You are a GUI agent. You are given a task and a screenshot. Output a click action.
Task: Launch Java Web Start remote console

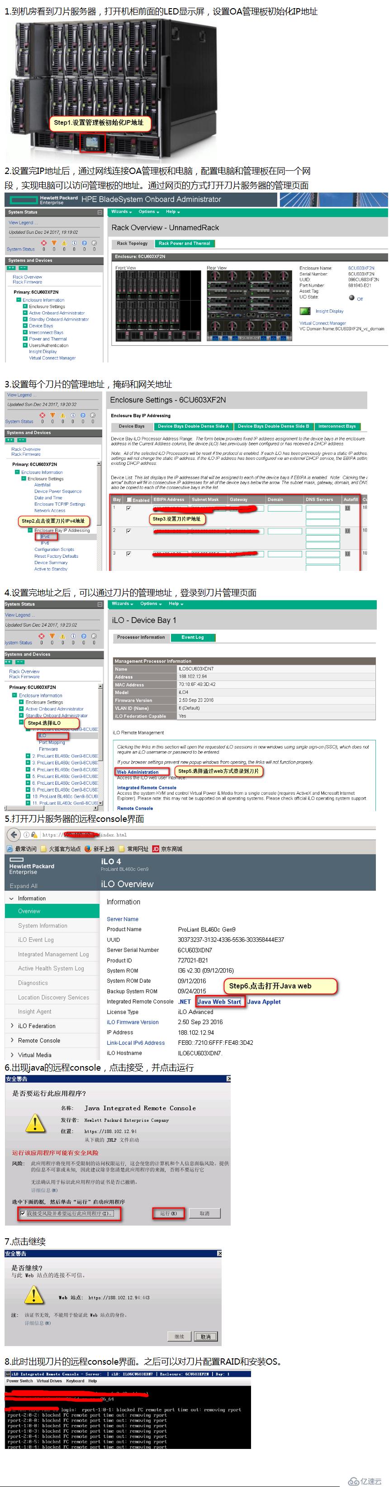(219, 1002)
